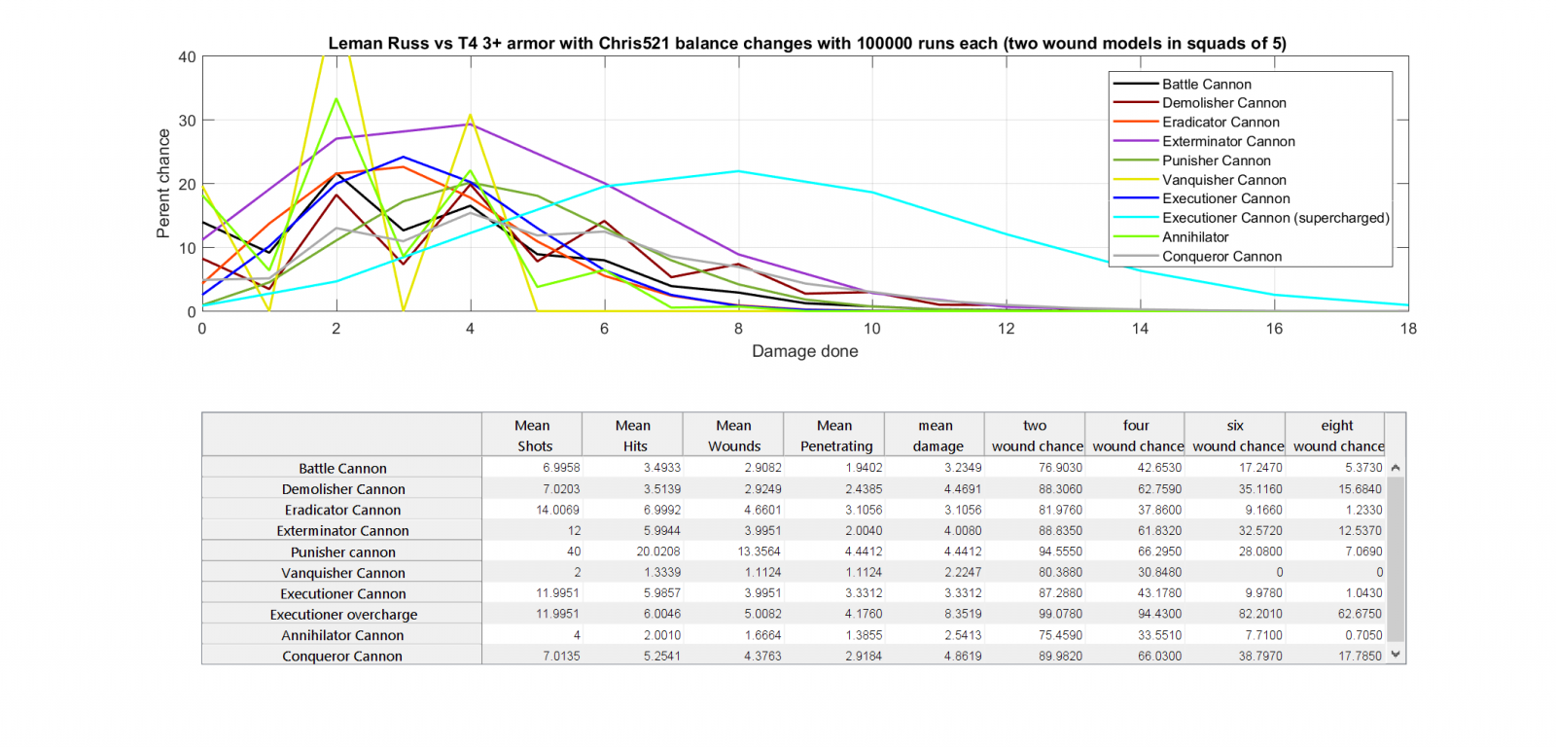Select the Conqueror Cannon mean damage cell

(x=936, y=656)
